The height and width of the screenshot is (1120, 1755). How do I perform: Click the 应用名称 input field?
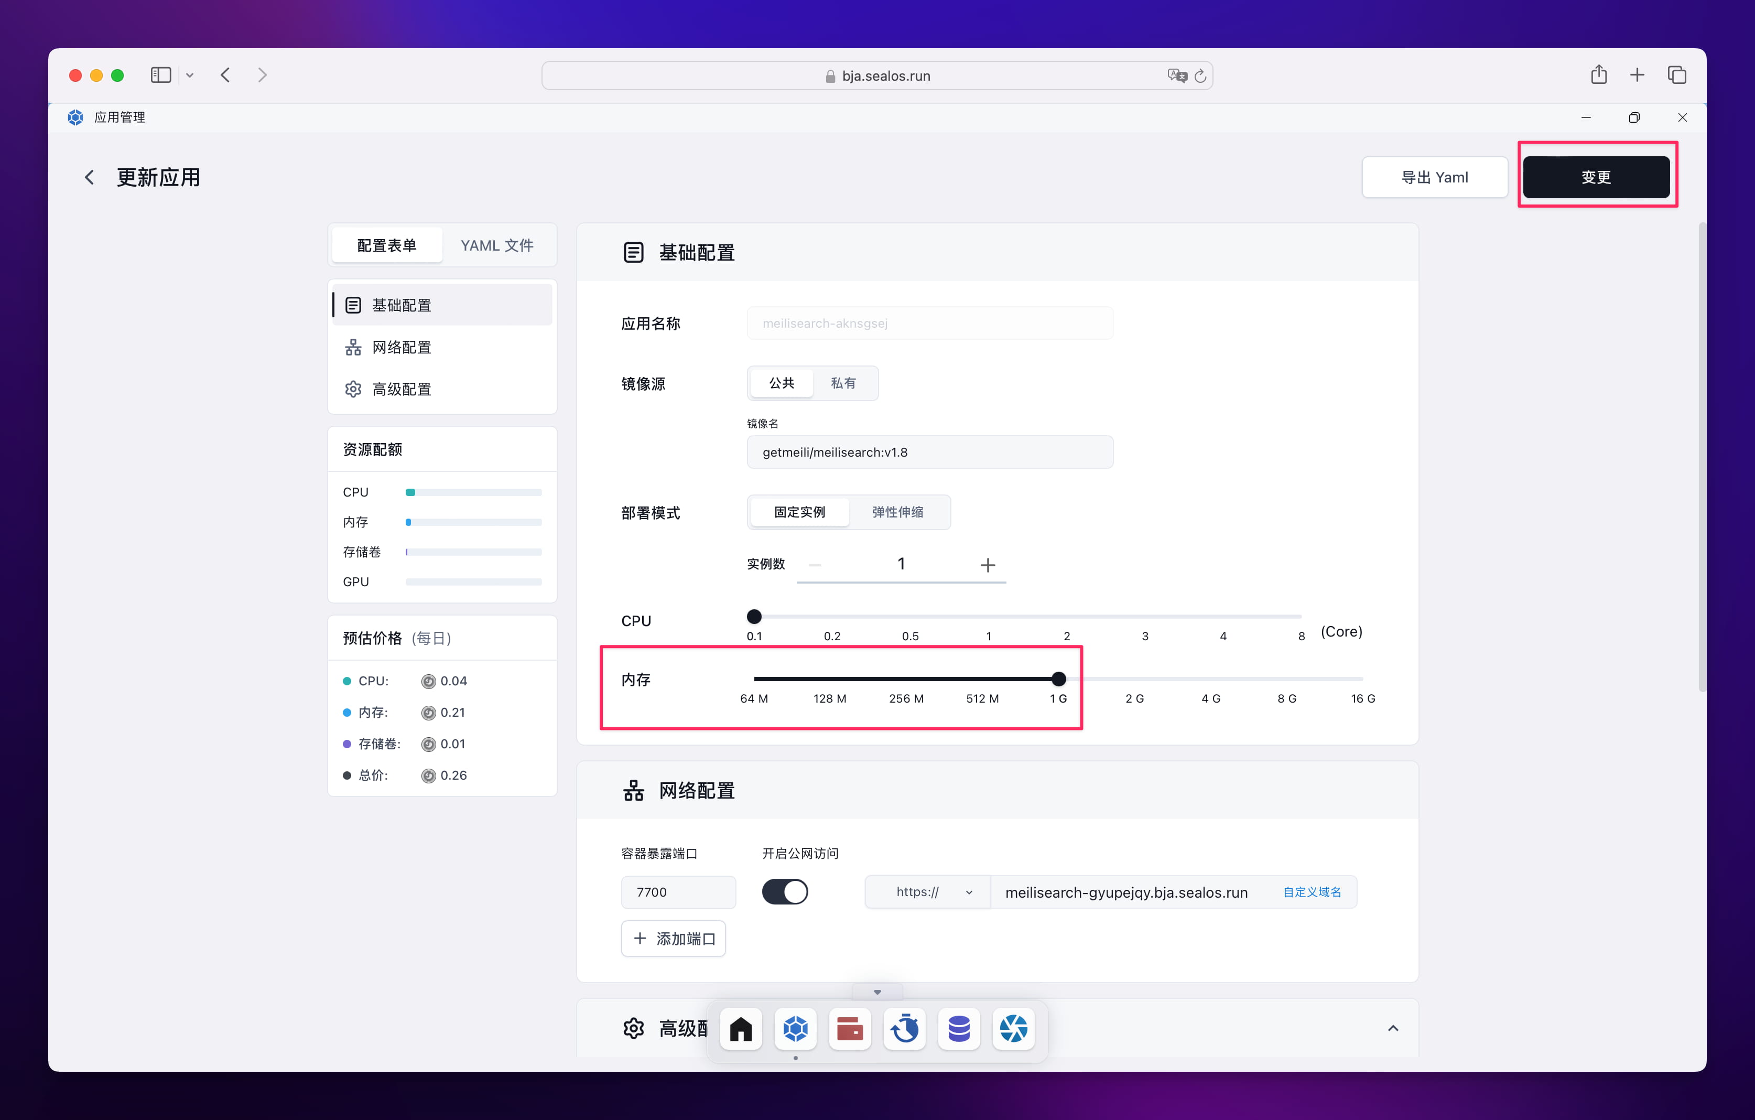pyautogui.click(x=930, y=323)
